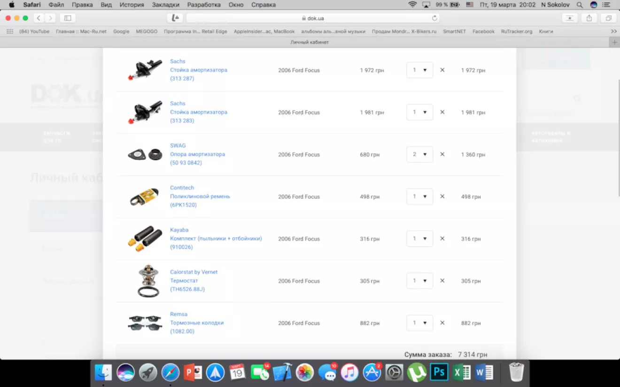Launch Finder from the Dock

click(x=103, y=373)
